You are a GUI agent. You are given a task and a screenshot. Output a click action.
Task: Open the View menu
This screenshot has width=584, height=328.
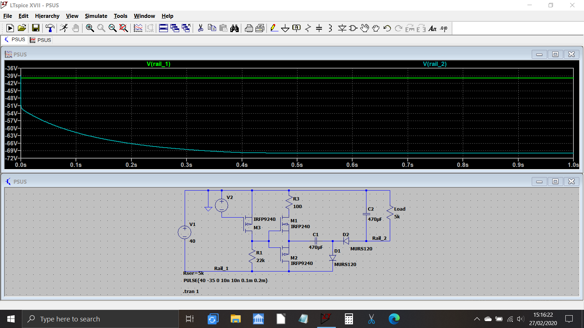click(x=72, y=16)
